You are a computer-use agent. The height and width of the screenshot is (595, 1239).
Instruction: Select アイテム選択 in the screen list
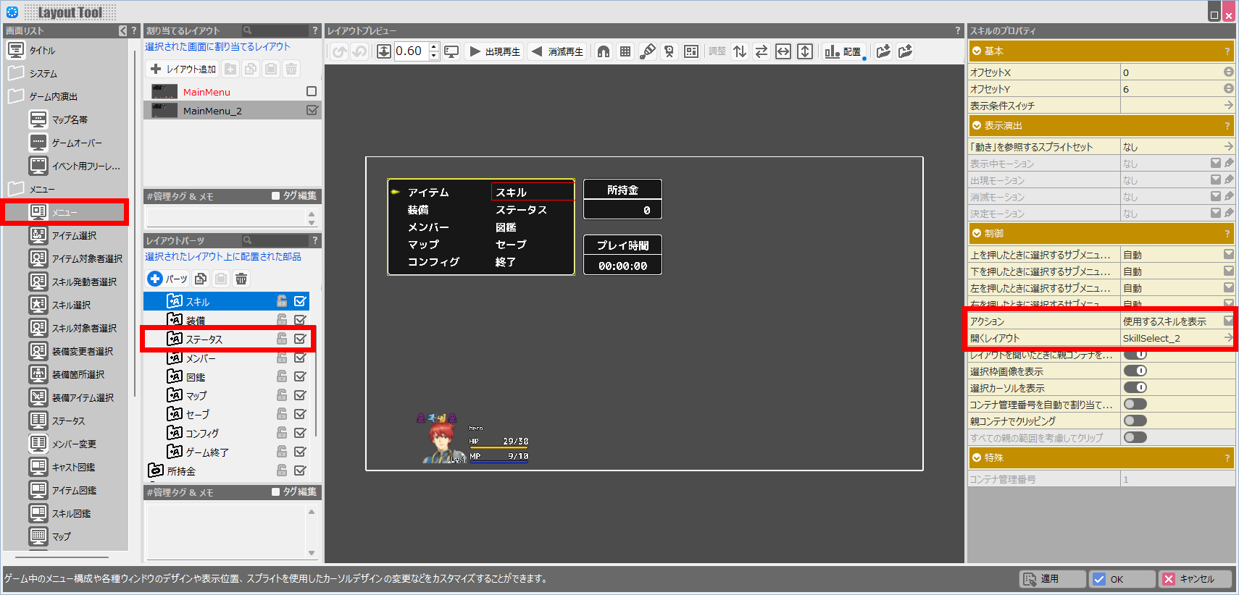click(x=73, y=235)
